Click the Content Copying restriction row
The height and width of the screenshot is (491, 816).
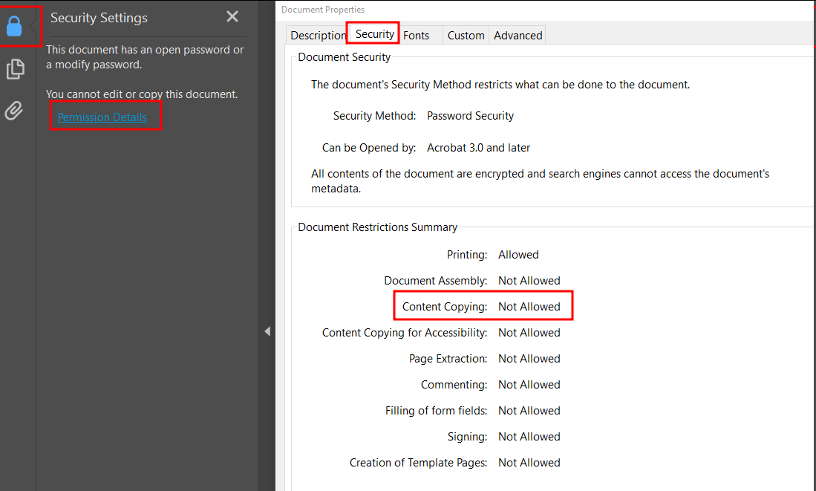(483, 306)
